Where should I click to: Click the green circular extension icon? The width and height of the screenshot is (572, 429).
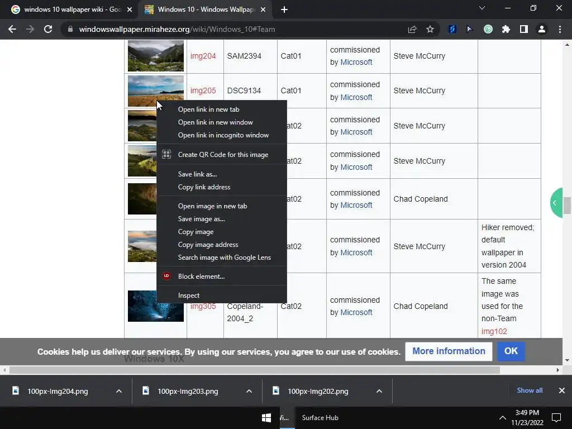pyautogui.click(x=488, y=29)
